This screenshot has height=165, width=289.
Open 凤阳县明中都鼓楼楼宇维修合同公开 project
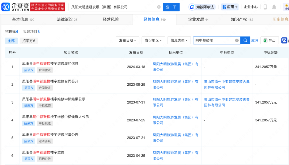coord(50,81)
